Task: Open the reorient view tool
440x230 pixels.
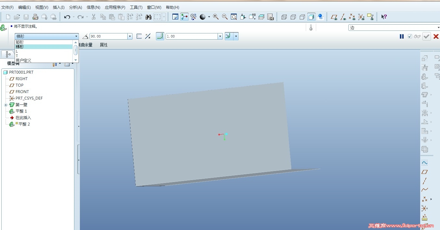Action: pos(243,17)
